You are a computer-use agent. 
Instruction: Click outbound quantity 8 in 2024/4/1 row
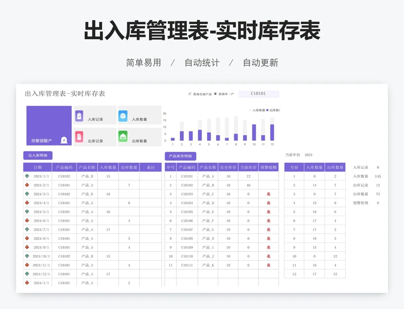pos(129,203)
